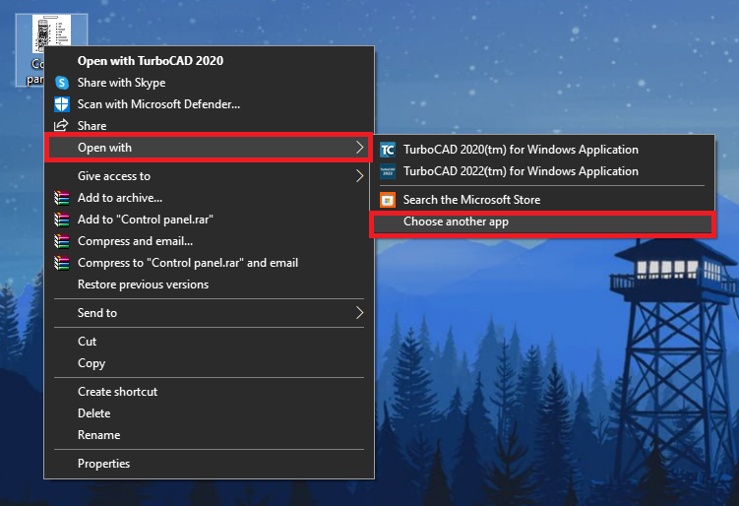Open the Open with submenu
The image size is (739, 506).
click(210, 148)
